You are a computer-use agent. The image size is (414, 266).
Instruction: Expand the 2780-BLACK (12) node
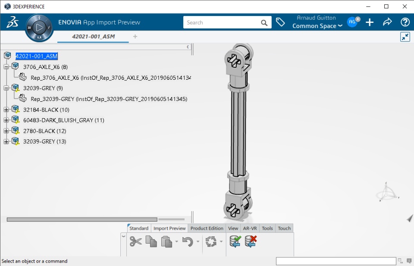(x=6, y=131)
